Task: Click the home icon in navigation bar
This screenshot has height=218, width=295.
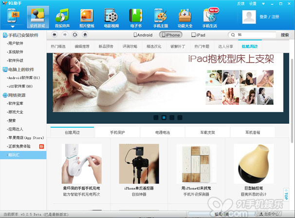Action: tap(85, 35)
